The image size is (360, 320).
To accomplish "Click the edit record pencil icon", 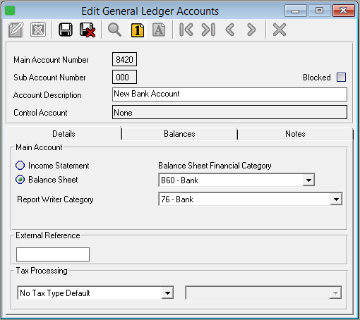I will pos(16,30).
